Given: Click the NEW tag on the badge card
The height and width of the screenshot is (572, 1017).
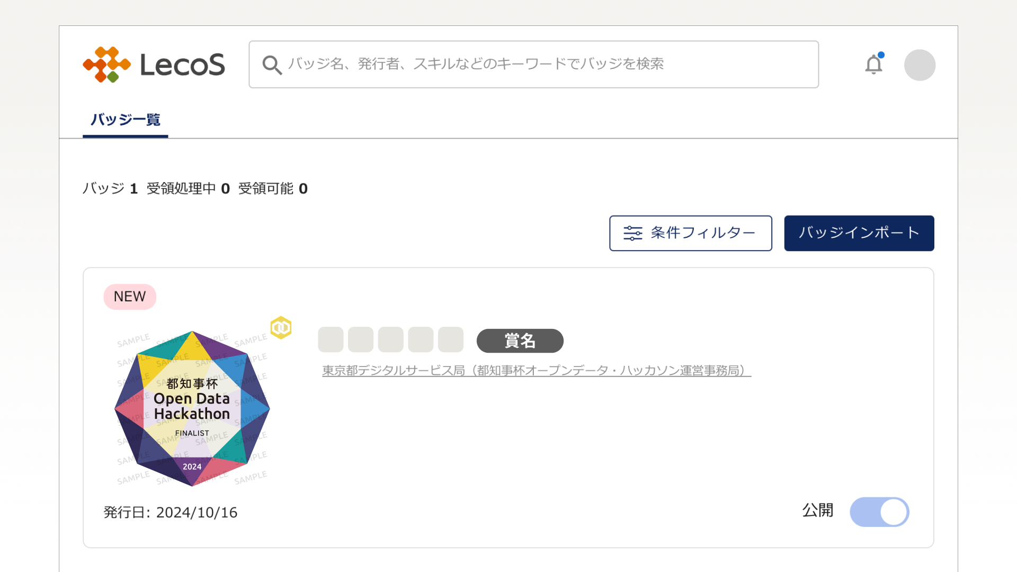Looking at the screenshot, I should (130, 297).
